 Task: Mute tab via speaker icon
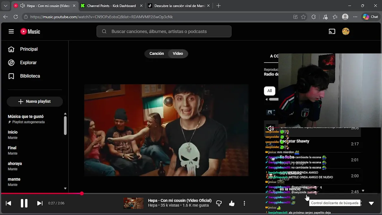point(22,6)
